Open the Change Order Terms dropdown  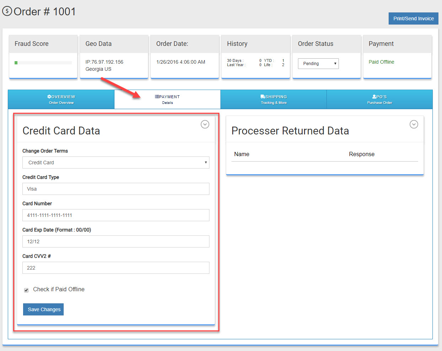tap(116, 163)
